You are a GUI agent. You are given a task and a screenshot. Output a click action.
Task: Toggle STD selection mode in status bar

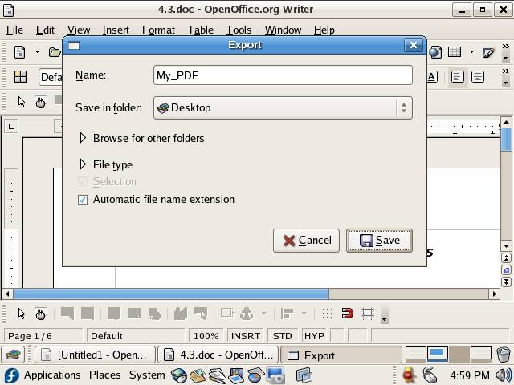pos(283,336)
